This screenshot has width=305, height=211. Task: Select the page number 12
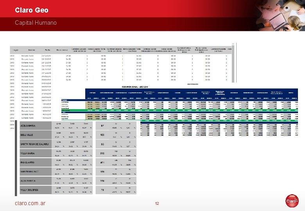pyautogui.click(x=157, y=204)
